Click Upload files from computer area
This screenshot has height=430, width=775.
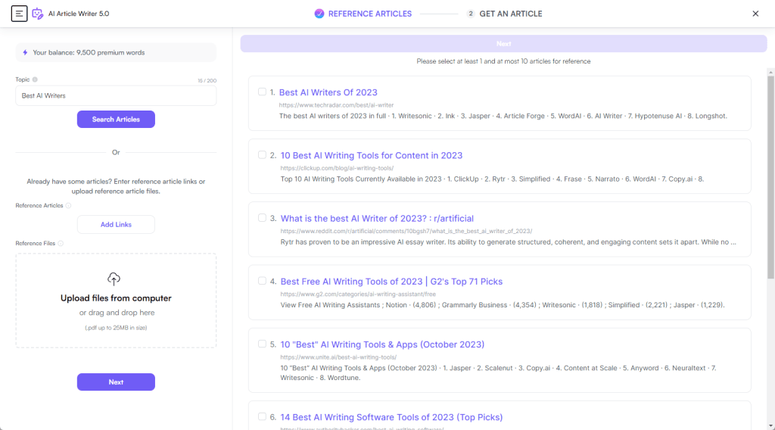click(x=116, y=301)
